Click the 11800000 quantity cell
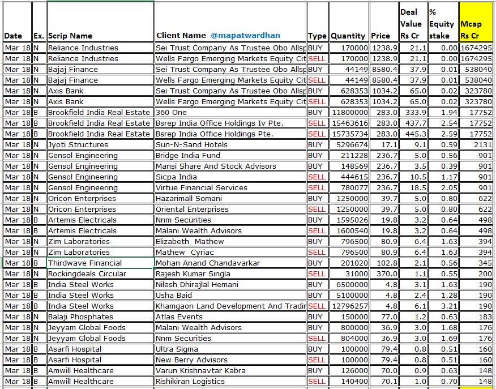The height and width of the screenshot is (389, 496). (349, 113)
